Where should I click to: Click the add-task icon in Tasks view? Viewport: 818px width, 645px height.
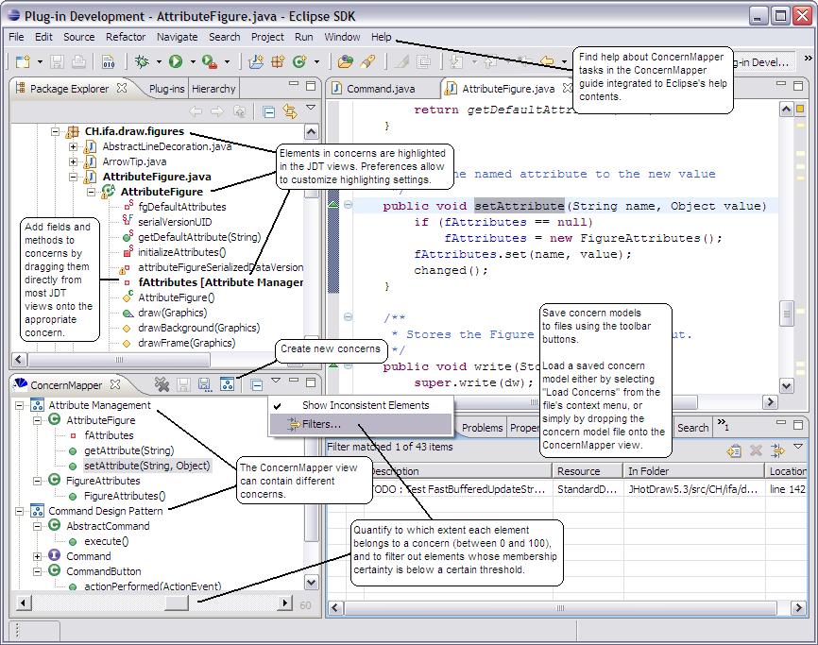pos(734,450)
